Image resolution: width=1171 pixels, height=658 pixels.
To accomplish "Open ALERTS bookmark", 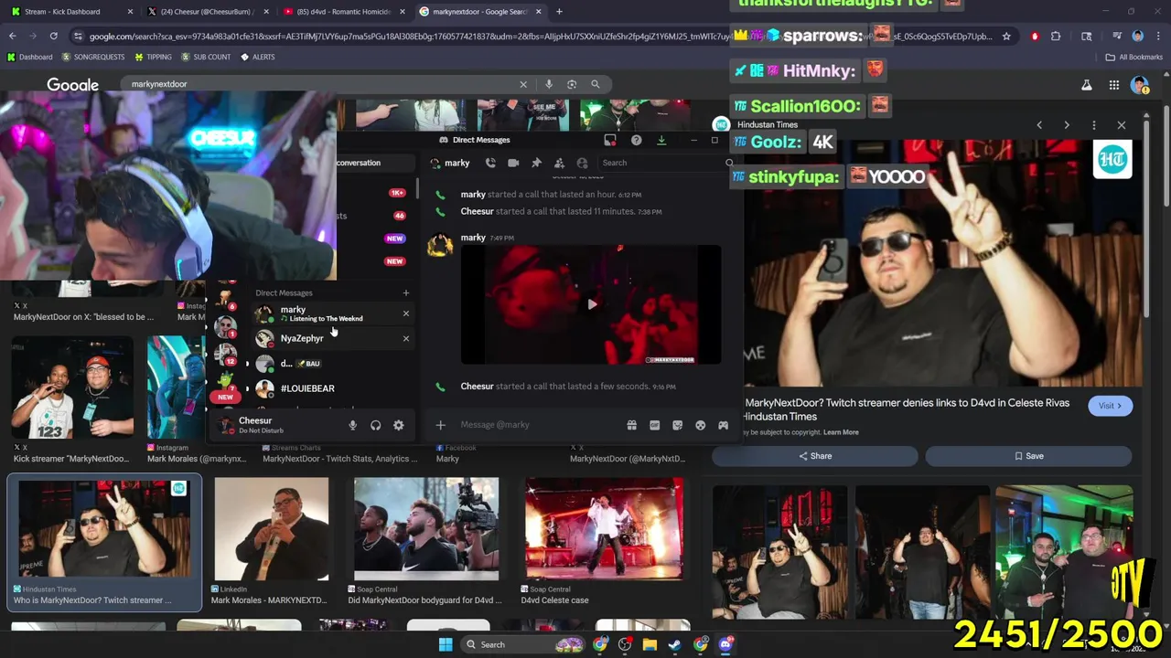I will click(x=257, y=57).
